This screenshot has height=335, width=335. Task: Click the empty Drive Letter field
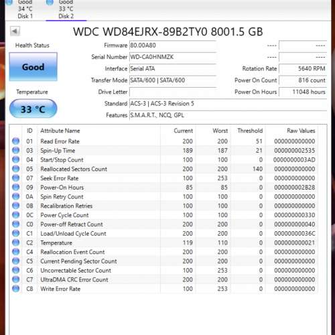(173, 92)
